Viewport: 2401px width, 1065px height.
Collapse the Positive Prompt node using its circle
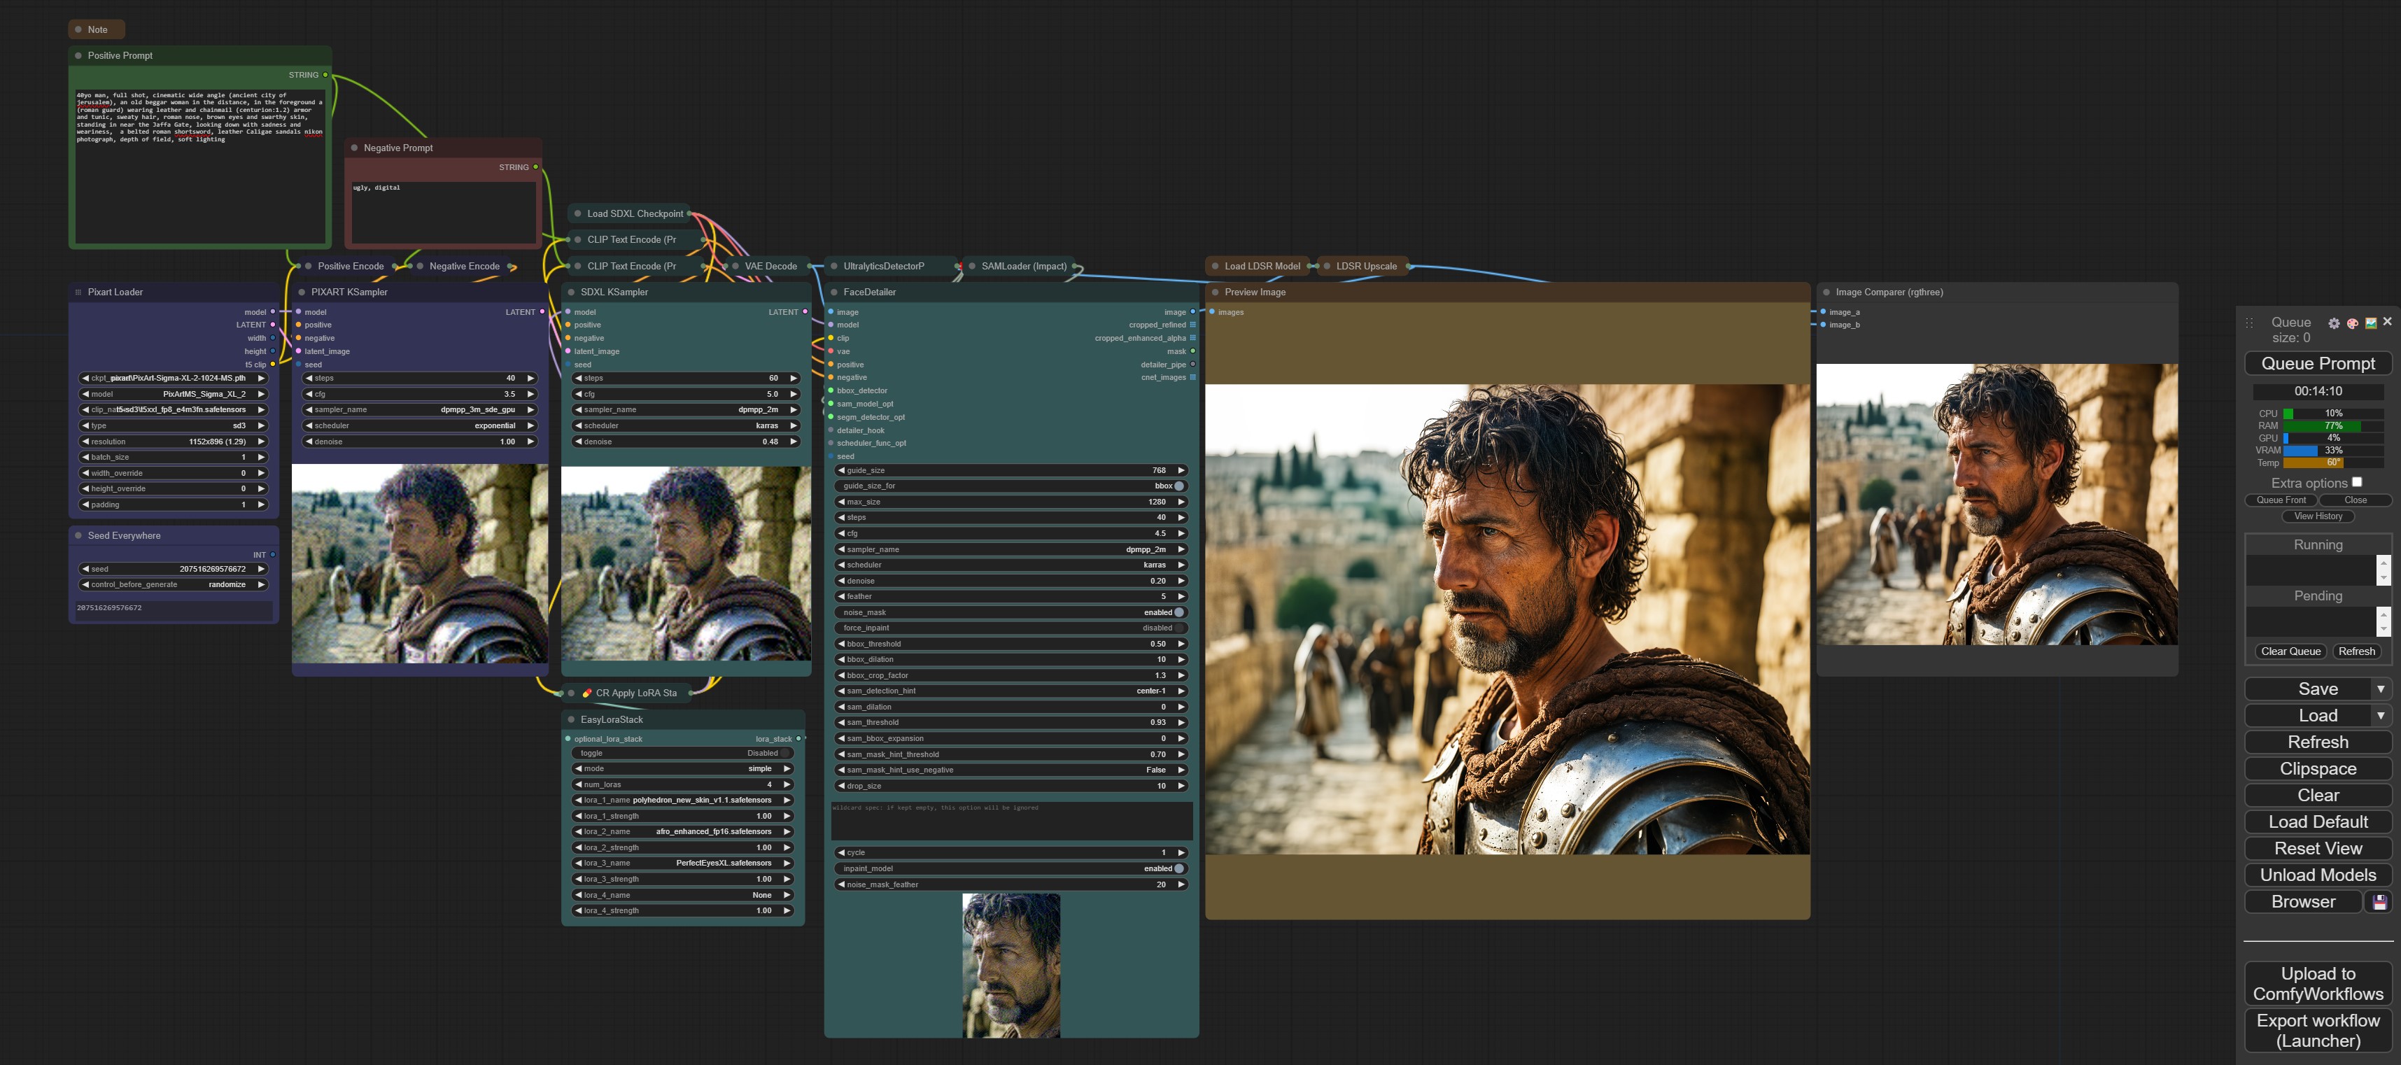click(x=78, y=55)
